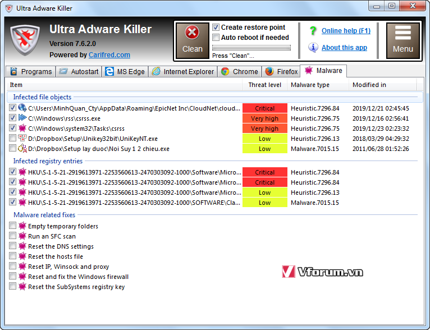Sort by the Item column header
Image resolution: width=430 pixels, height=330 pixels.
(125, 85)
